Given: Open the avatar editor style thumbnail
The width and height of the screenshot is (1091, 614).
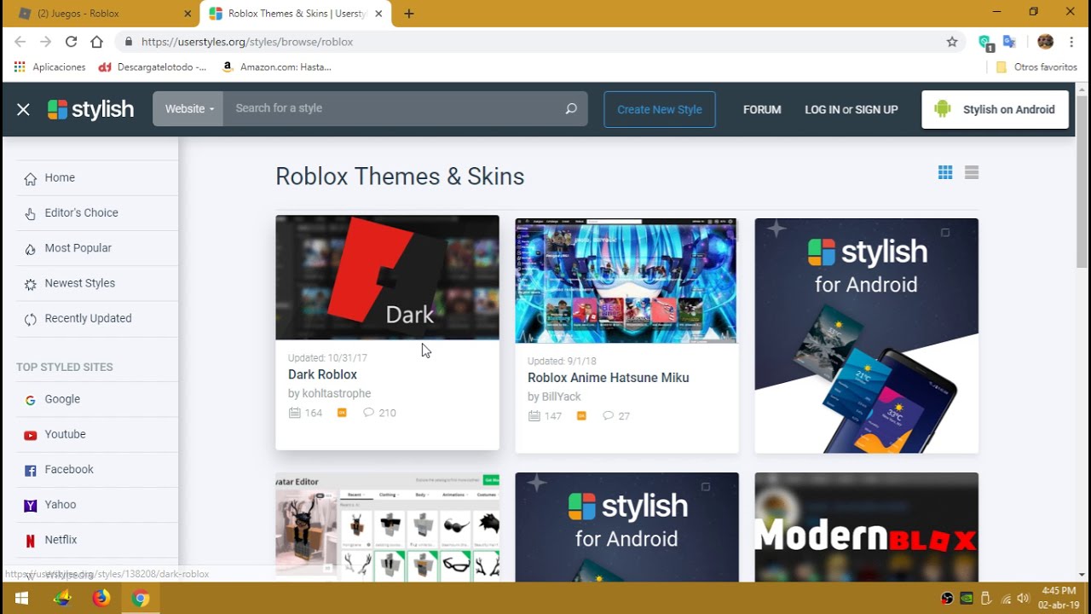Looking at the screenshot, I should tap(387, 527).
